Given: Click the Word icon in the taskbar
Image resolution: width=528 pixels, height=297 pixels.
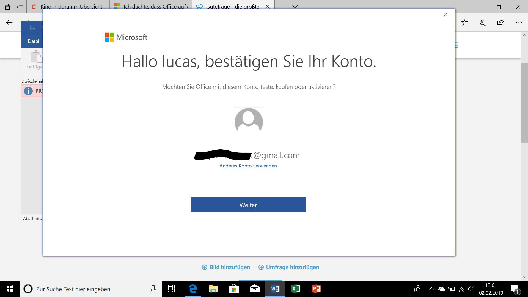Looking at the screenshot, I should pos(275,289).
